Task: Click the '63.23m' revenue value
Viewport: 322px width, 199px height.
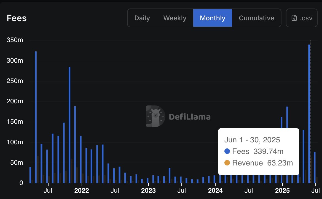Action: coord(280,163)
